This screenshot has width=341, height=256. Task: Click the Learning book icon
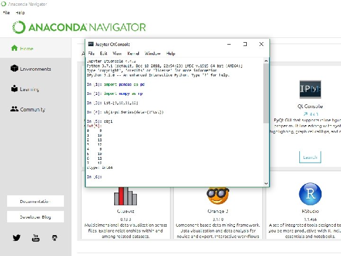click(x=14, y=88)
